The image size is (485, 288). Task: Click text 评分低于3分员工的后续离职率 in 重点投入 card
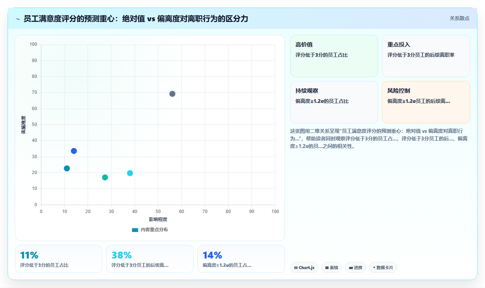click(x=421, y=55)
